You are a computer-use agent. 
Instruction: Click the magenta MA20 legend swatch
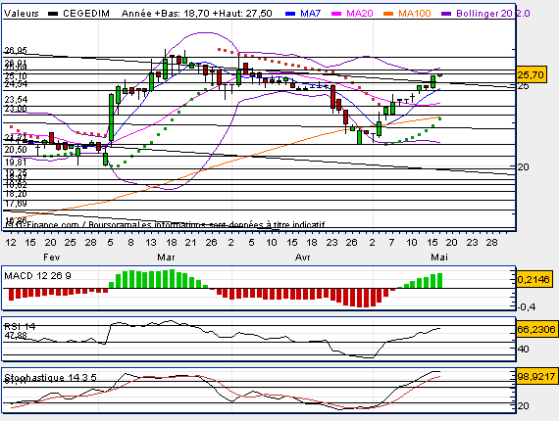[x=336, y=14]
